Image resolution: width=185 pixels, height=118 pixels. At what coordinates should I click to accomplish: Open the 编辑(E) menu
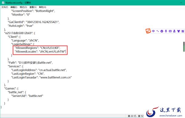14,7
